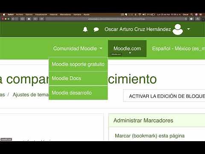Select Moodle Docs from dropdown
The width and height of the screenshot is (205, 154).
click(78, 78)
